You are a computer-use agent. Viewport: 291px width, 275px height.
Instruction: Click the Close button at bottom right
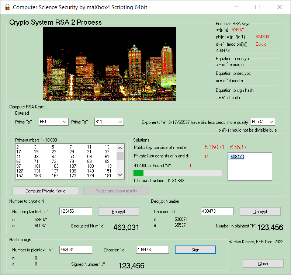(x=263, y=264)
